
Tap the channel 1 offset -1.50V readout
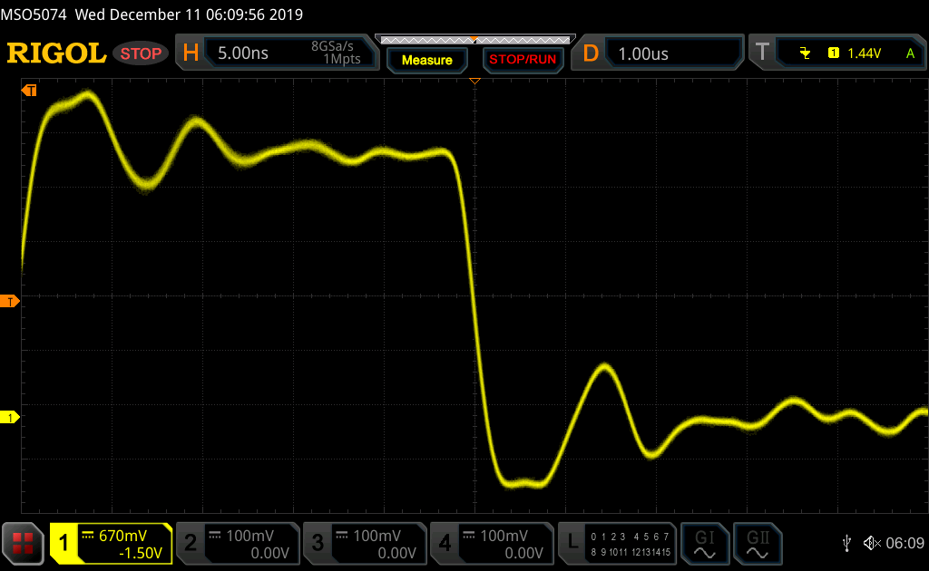(x=141, y=553)
